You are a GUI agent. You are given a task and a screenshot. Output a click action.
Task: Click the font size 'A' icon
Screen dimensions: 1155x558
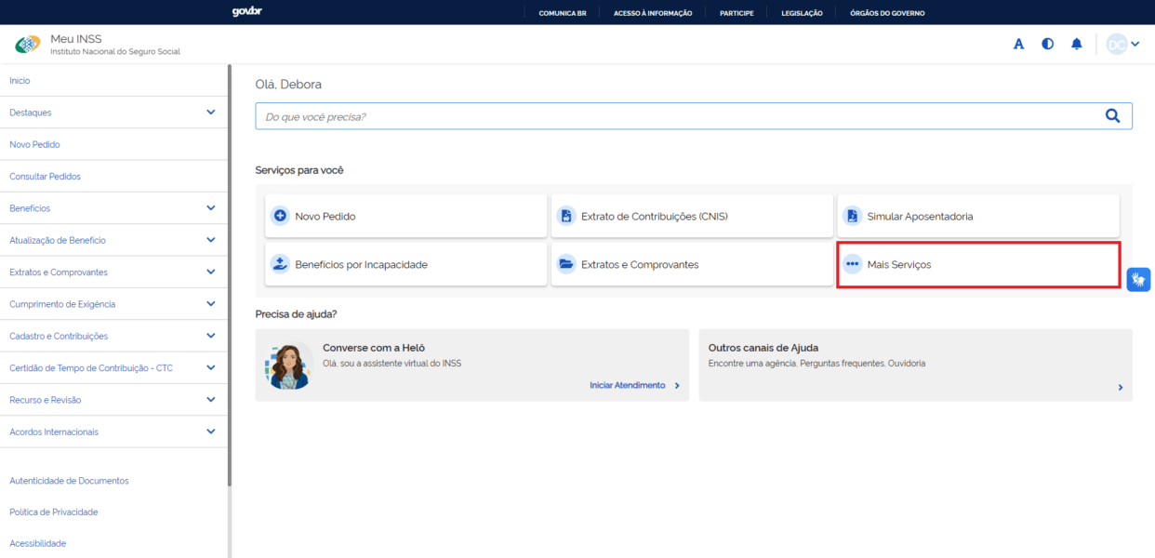click(x=1018, y=44)
